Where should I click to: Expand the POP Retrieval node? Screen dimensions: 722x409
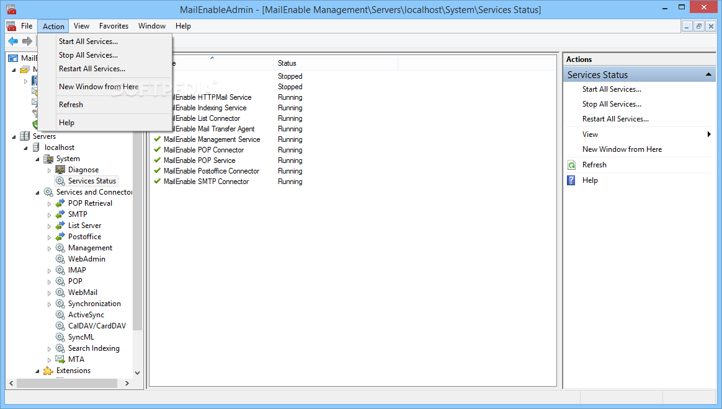(49, 204)
